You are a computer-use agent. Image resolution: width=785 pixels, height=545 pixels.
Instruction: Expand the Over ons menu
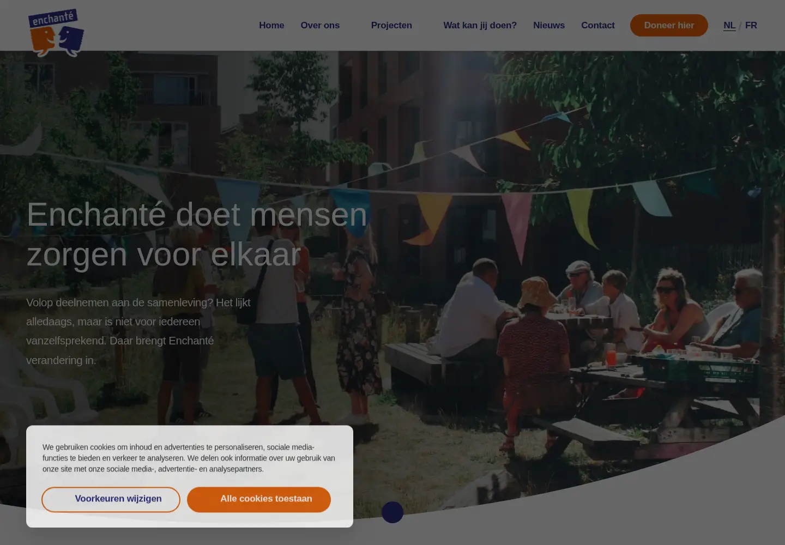coord(320,25)
